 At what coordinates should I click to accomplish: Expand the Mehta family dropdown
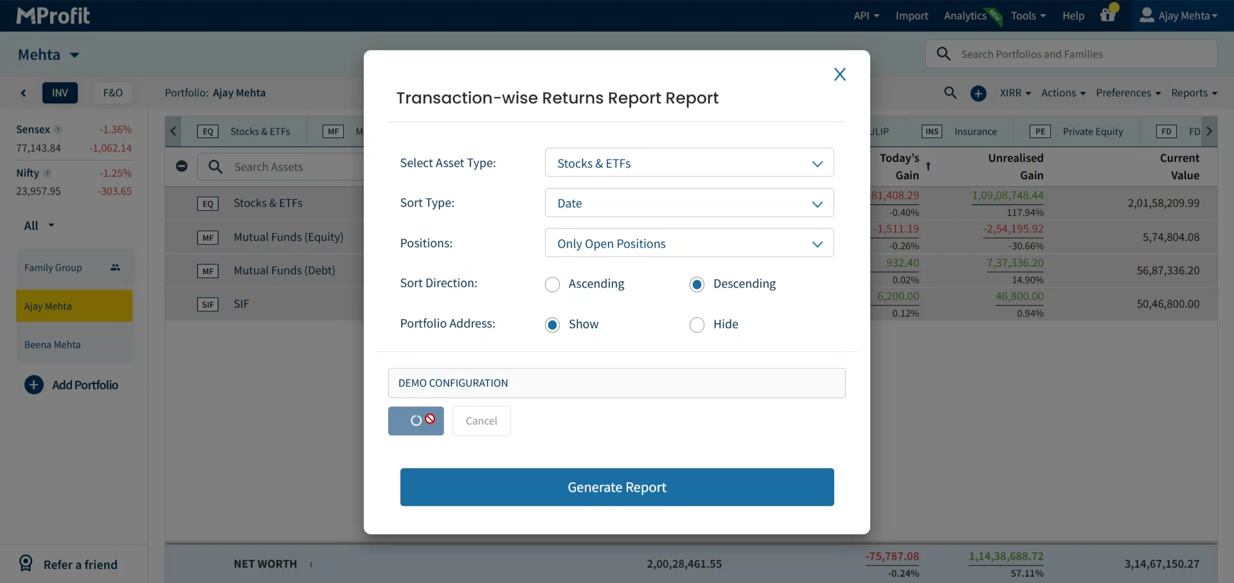(49, 55)
